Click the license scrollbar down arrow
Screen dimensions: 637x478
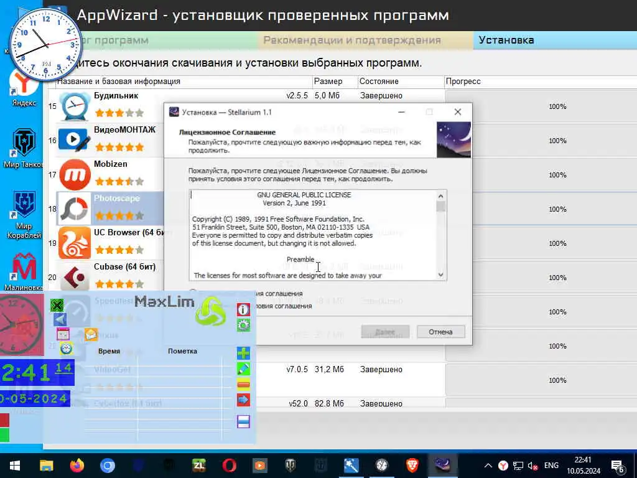coord(441,274)
